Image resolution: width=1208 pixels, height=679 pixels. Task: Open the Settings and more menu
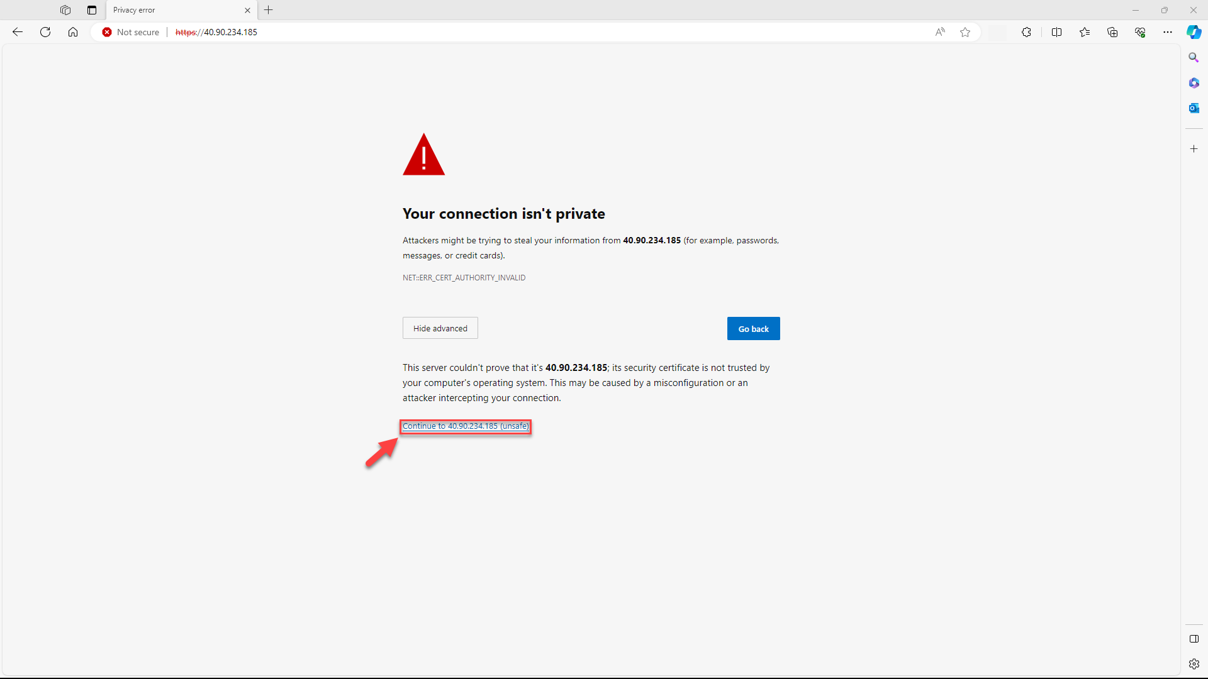[1168, 32]
